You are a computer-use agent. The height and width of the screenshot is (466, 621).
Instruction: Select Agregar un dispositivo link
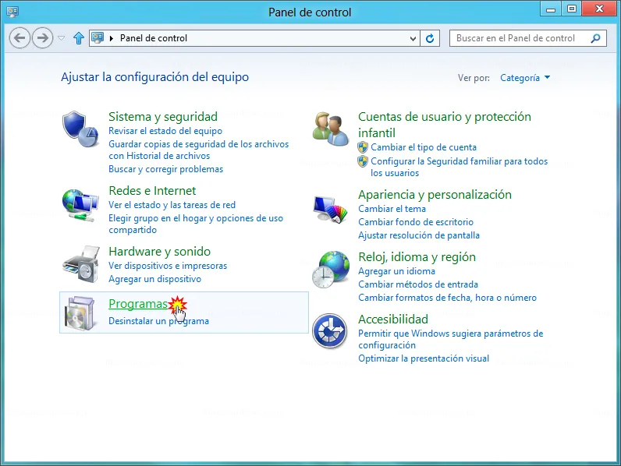point(154,279)
